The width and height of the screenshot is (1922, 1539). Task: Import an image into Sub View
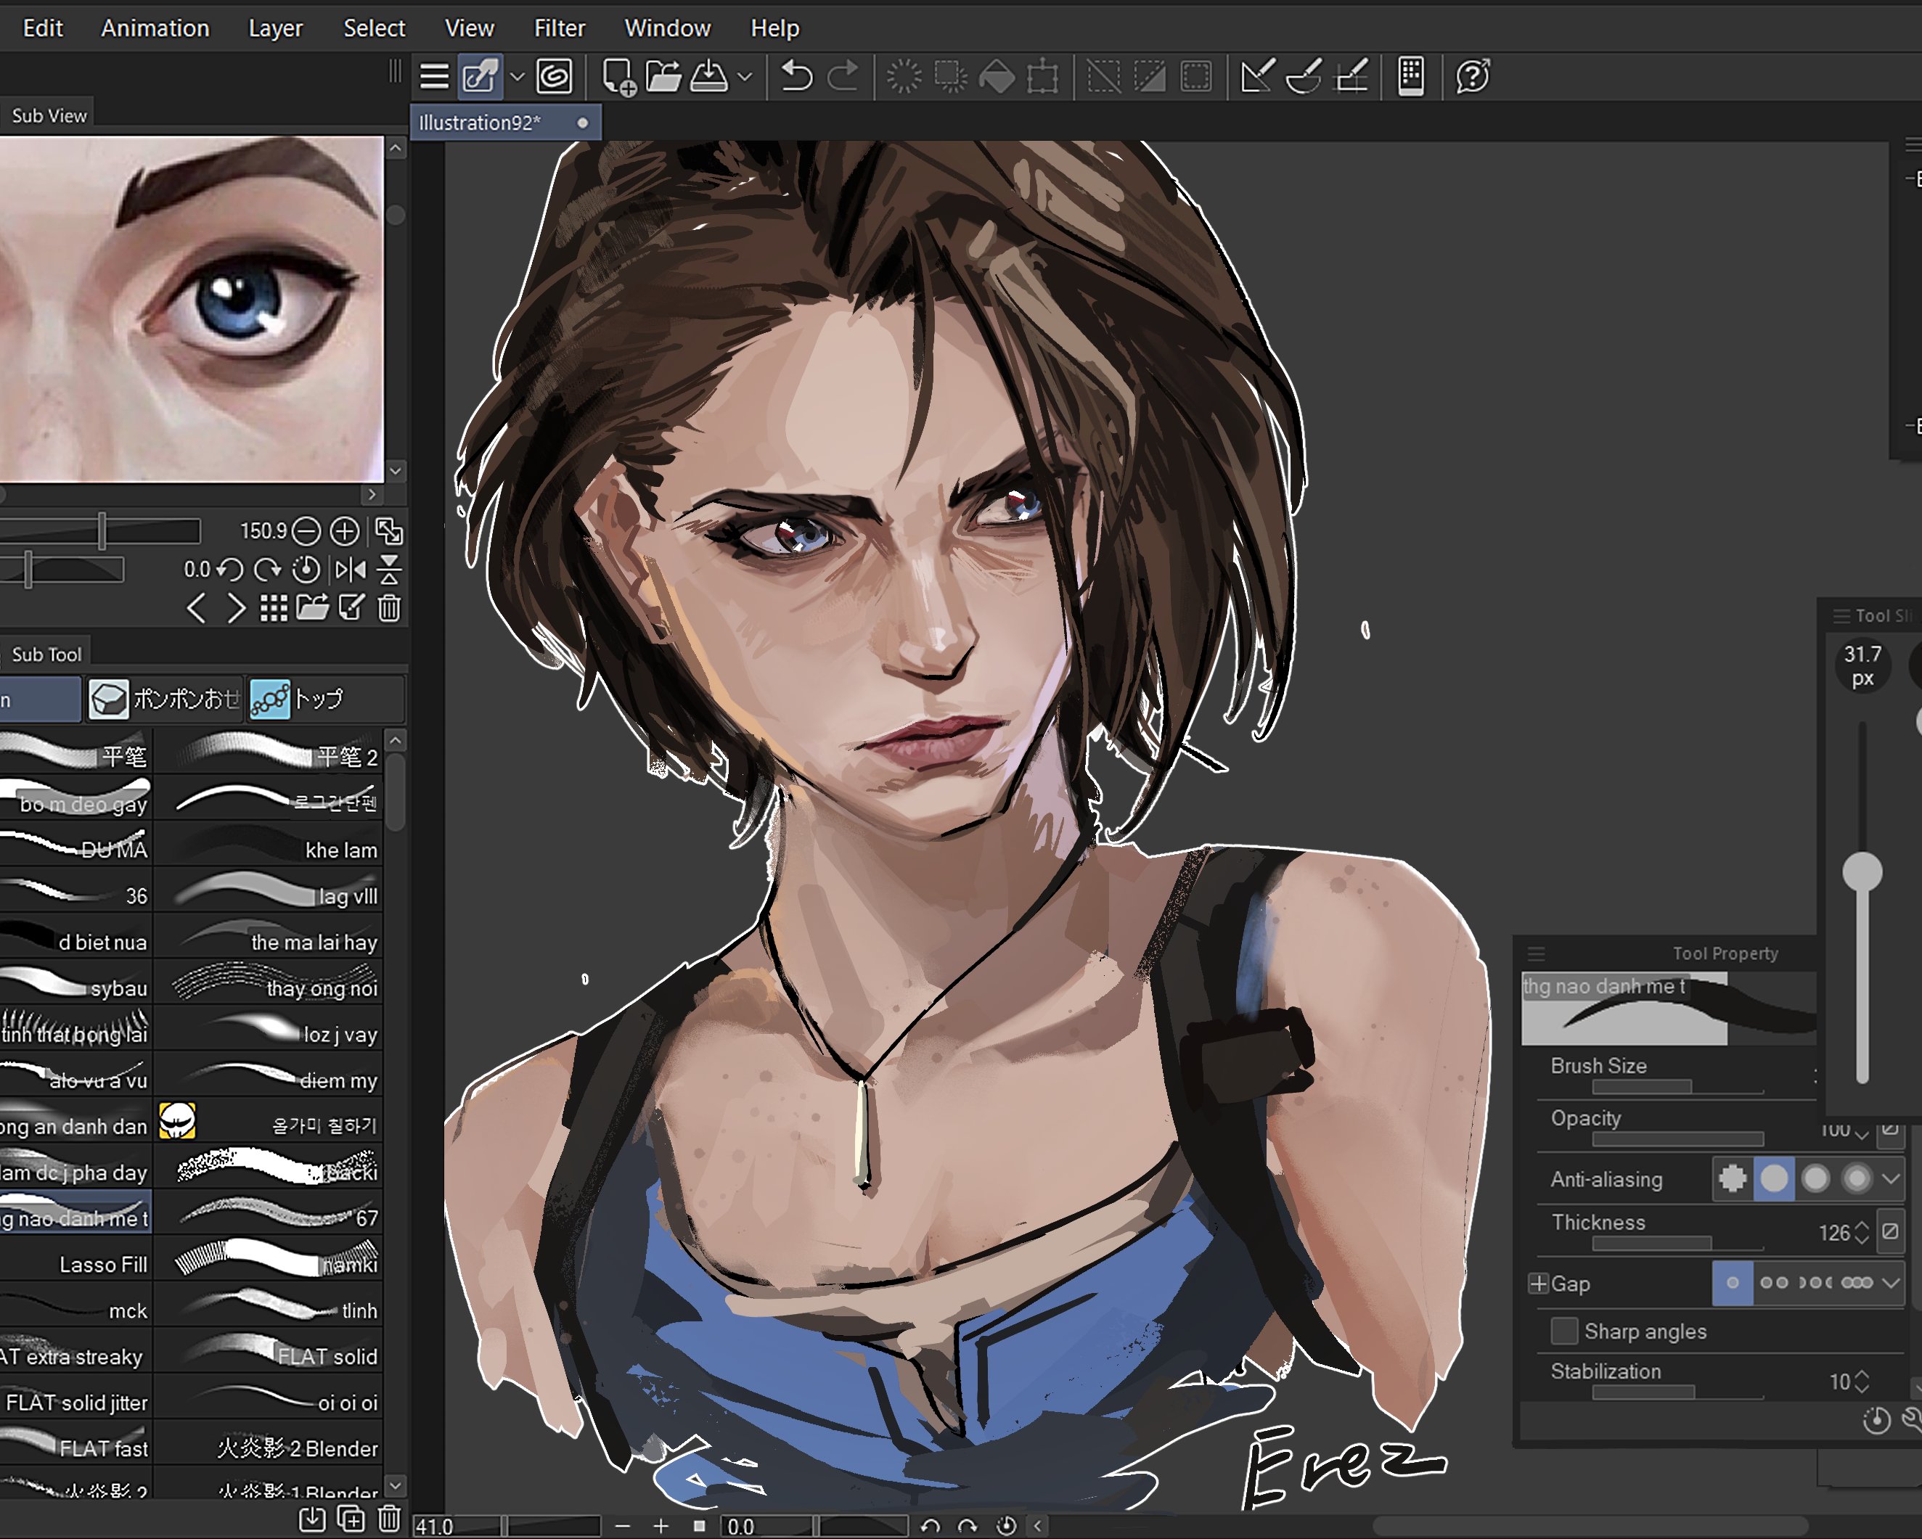[x=312, y=609]
